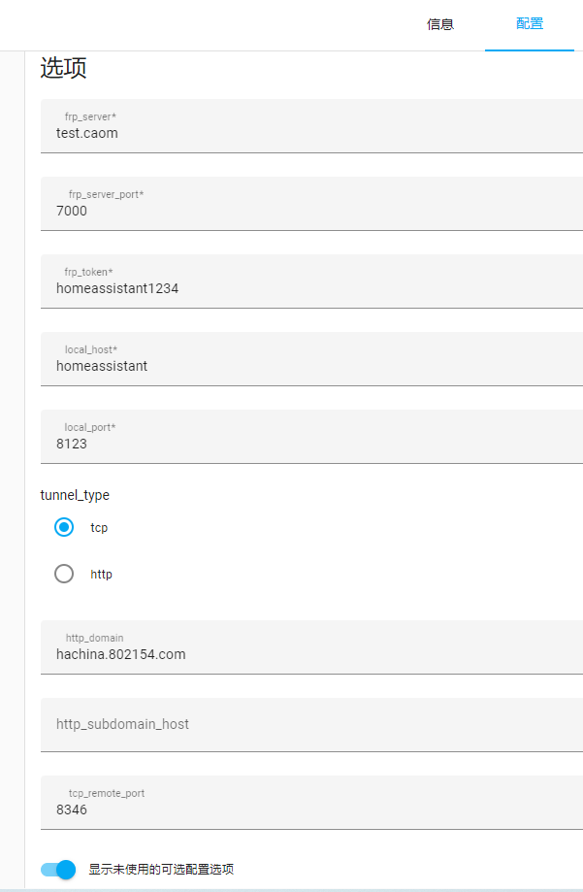Click the http_domain field with hachina.802154.com
The height and width of the screenshot is (892, 583).
click(x=310, y=654)
